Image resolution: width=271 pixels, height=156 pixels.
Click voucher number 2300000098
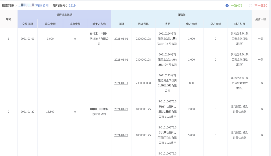tap(143, 83)
